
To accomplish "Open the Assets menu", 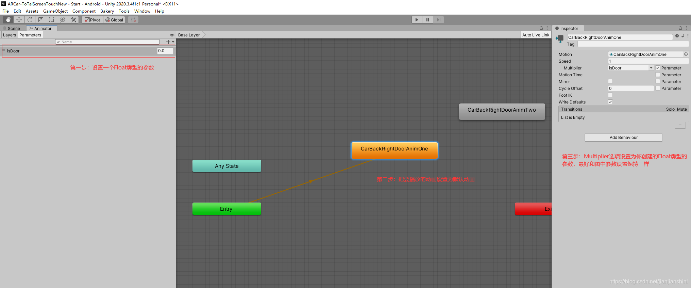I will (32, 11).
